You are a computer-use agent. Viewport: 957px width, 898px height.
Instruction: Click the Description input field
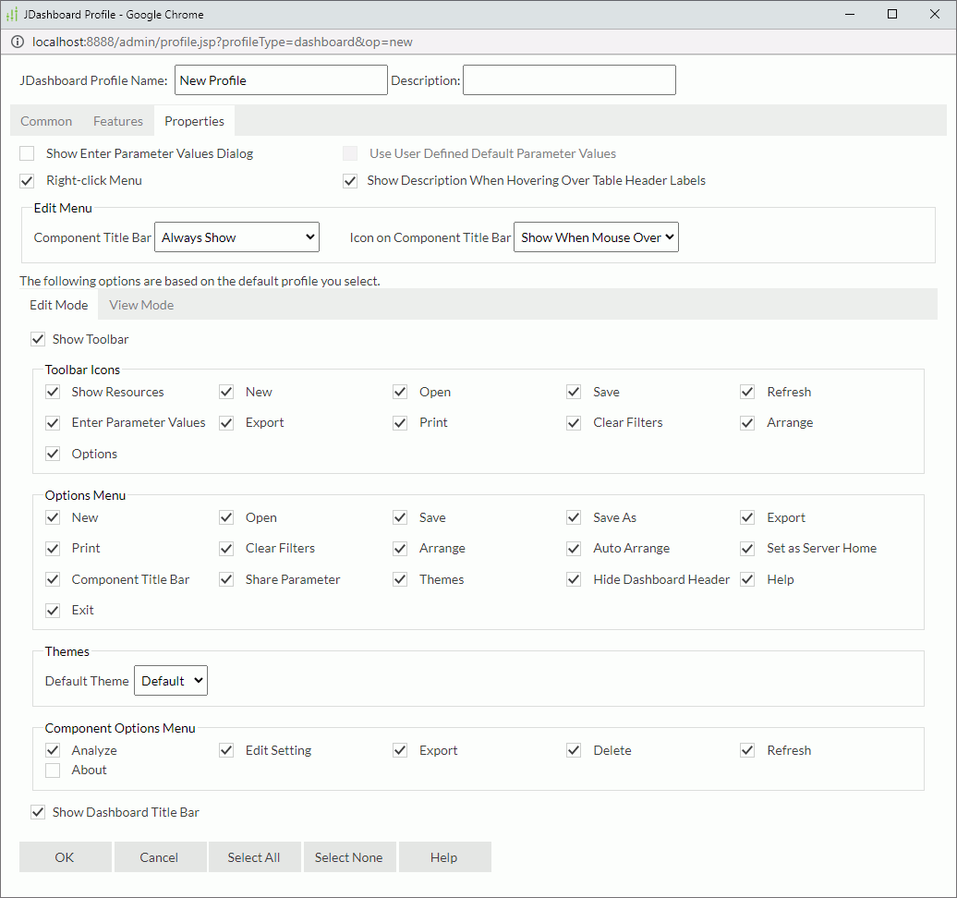coord(568,79)
